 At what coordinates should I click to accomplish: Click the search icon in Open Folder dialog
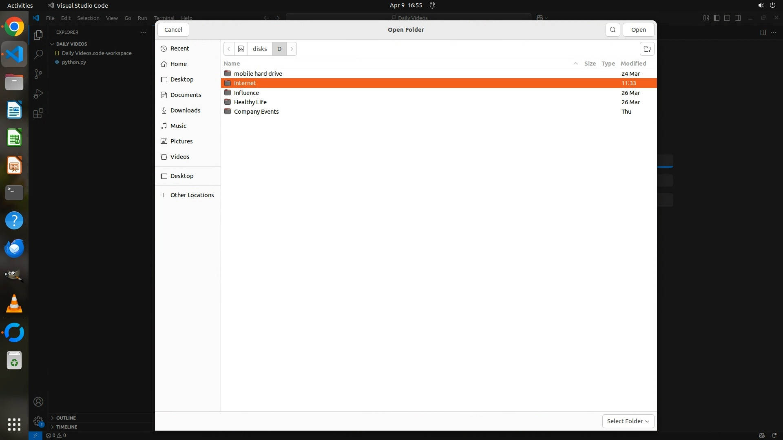tap(613, 30)
